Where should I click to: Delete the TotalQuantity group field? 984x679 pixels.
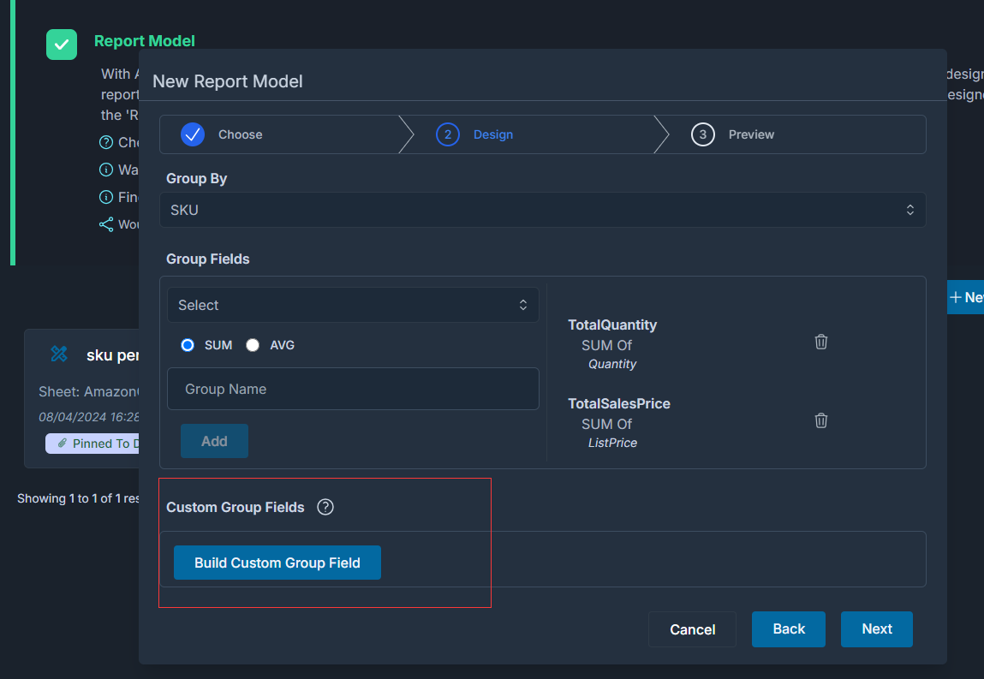click(820, 342)
